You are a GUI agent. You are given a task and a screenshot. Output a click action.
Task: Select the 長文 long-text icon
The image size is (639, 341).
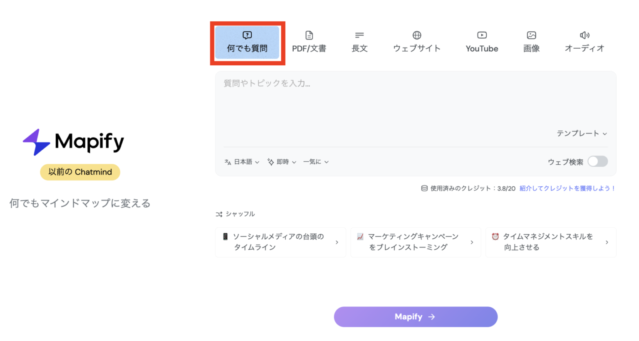coord(359,35)
